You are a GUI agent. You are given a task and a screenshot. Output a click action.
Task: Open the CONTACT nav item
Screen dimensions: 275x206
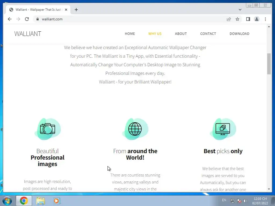(x=208, y=34)
